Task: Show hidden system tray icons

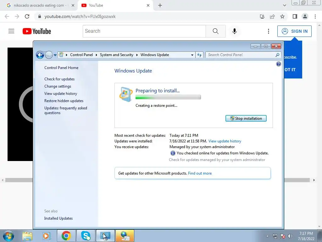Action: [x=267, y=236]
